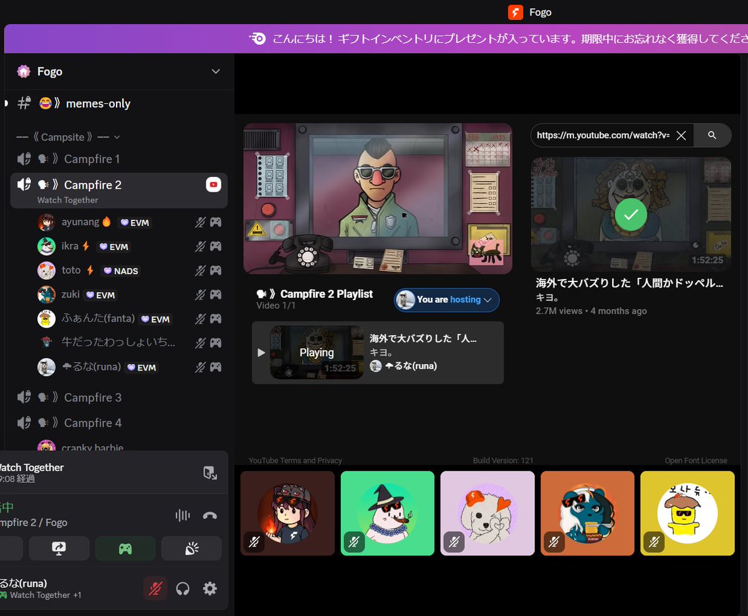
Task: Click the YouTube activity icon on Campfire 2
Action: (x=214, y=184)
